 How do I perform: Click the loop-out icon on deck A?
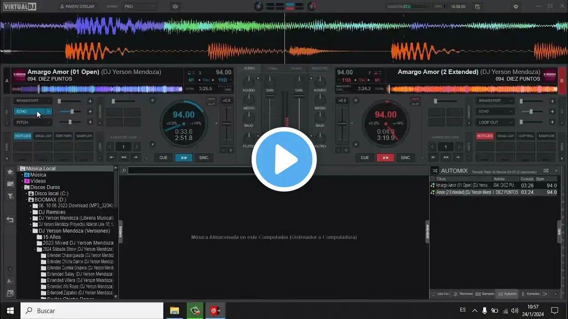click(x=135, y=157)
